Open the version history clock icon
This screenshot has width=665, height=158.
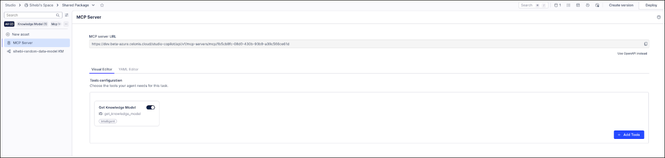[588, 5]
